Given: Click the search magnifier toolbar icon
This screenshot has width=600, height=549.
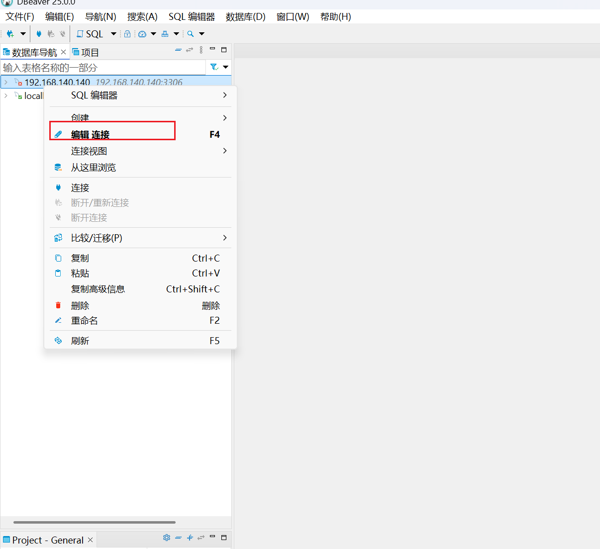Looking at the screenshot, I should pyautogui.click(x=191, y=34).
